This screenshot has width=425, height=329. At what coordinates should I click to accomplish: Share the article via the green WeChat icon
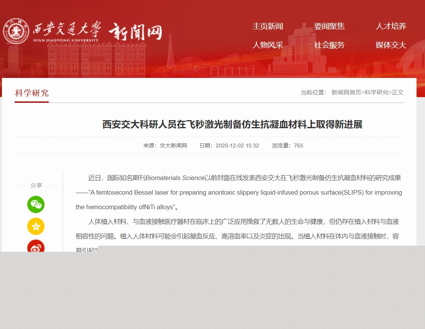[36, 204]
